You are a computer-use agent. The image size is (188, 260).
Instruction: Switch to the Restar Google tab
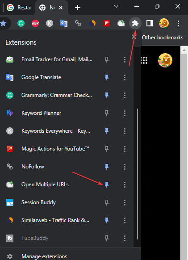19,8
